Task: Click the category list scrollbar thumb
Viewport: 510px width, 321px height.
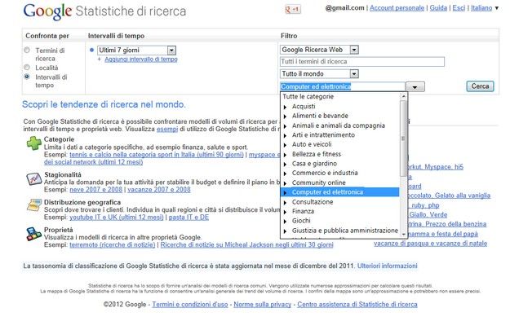Action: coord(403,138)
